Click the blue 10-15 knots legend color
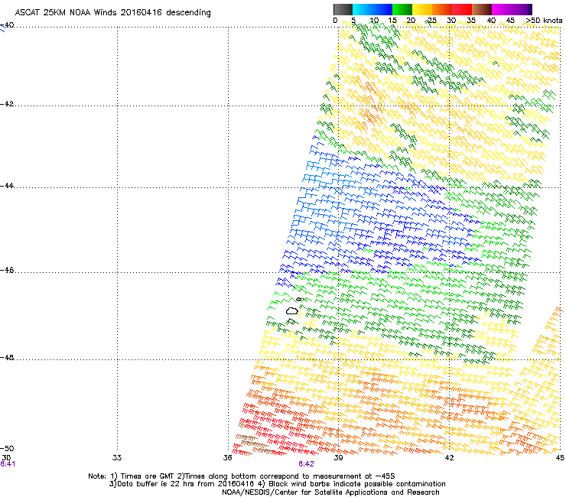 [382, 9]
